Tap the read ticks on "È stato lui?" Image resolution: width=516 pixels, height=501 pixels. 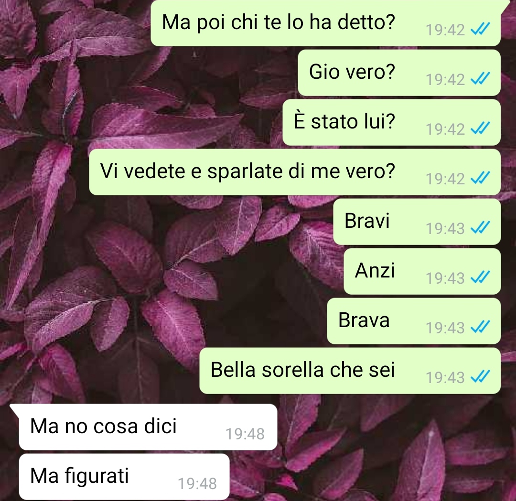coord(481,128)
